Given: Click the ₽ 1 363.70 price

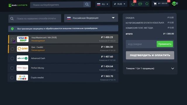Looking at the screenshot, I should coord(107,76).
